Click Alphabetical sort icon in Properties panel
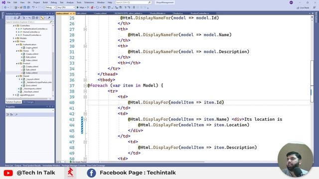The height and width of the screenshot is (179, 319). coord(11,115)
